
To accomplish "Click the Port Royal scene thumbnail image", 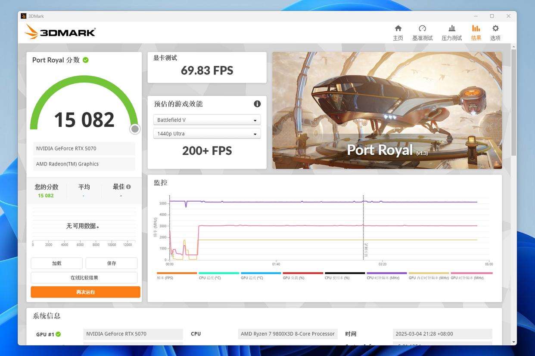I will [387, 110].
